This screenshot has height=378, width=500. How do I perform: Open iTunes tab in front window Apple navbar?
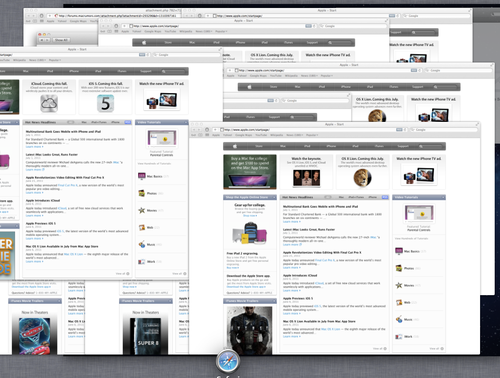pyautogui.click(x=379, y=146)
